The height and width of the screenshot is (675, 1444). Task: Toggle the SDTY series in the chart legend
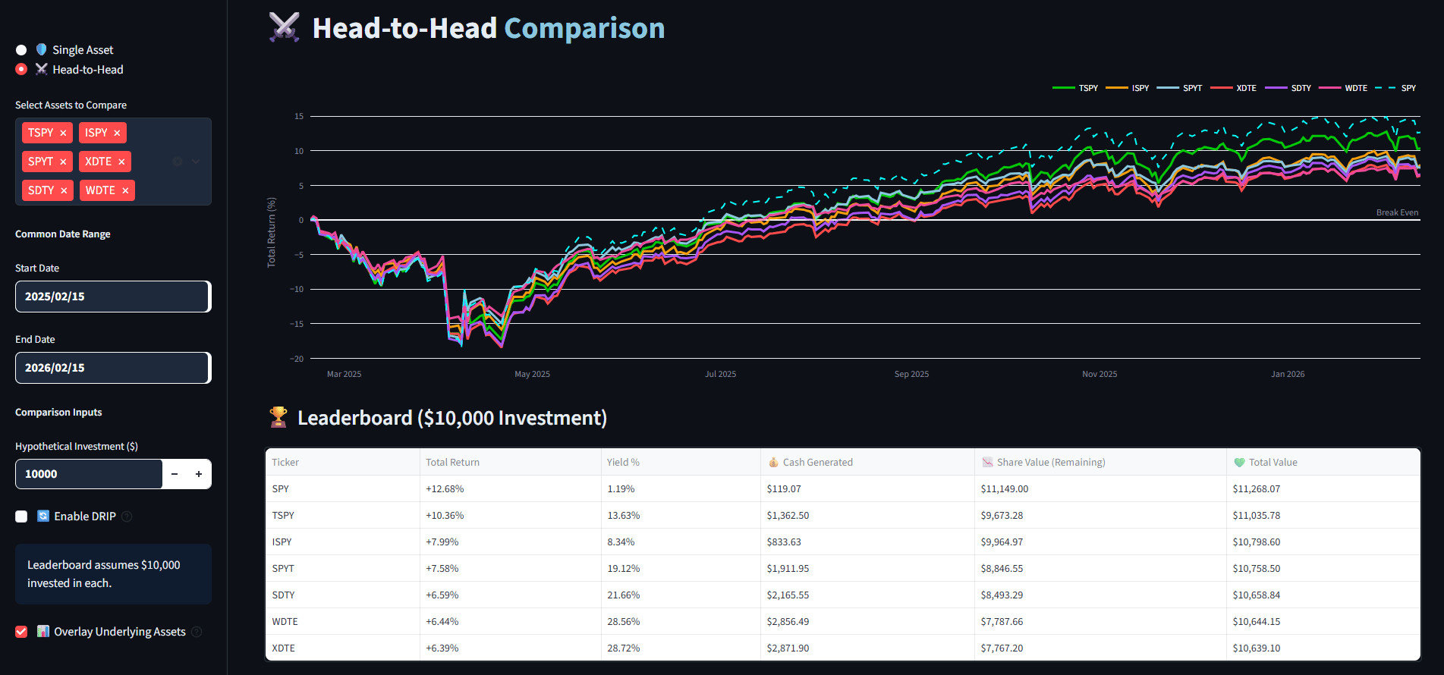click(1288, 88)
